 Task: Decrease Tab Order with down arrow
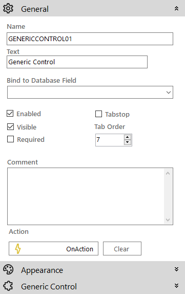[128, 142]
